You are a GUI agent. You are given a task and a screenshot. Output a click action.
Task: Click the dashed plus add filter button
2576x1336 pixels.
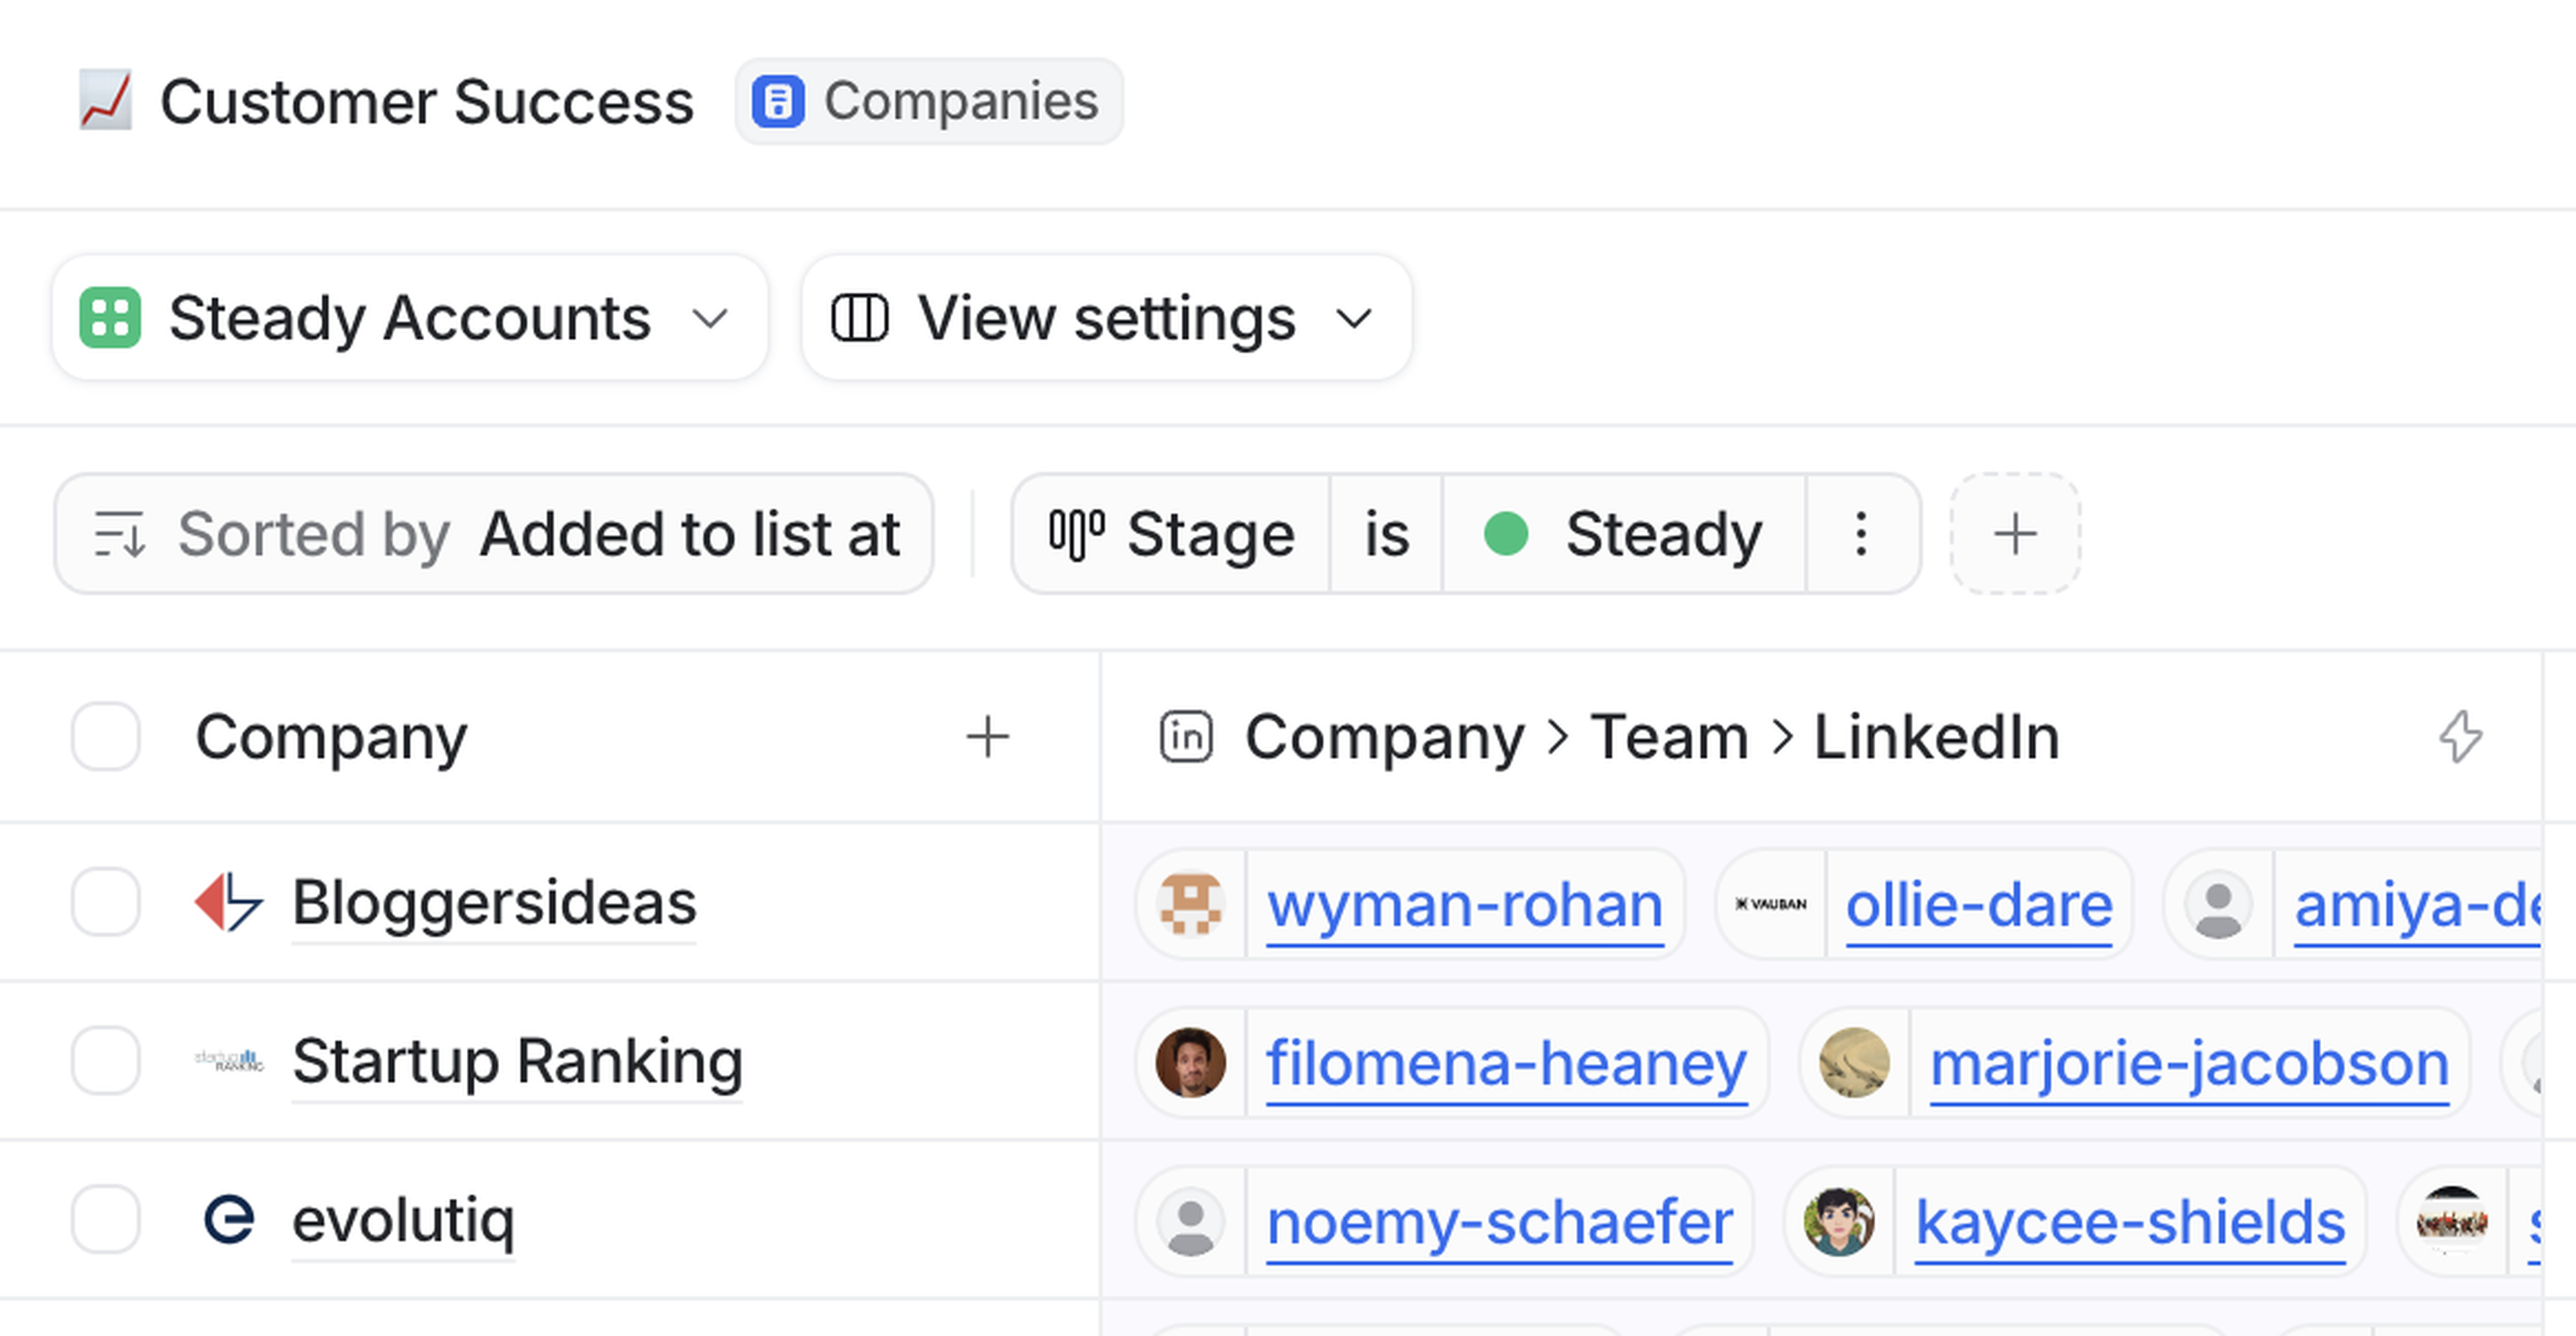click(2014, 534)
